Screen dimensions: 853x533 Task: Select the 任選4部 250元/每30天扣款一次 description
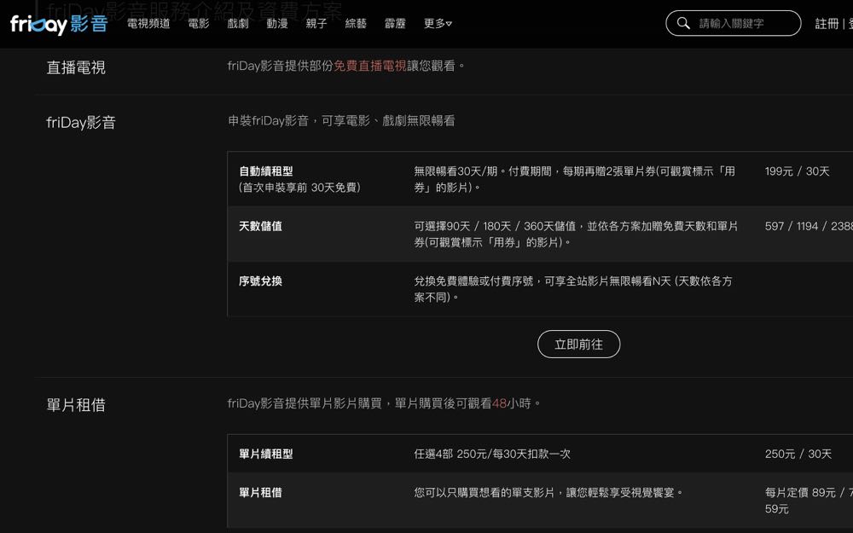click(x=492, y=455)
